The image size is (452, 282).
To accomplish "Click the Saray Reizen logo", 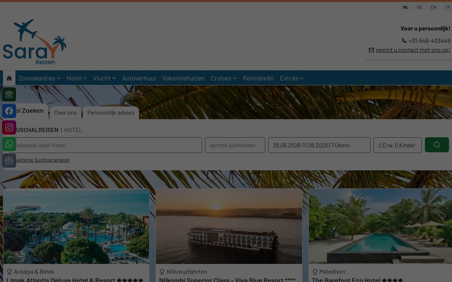I will pyautogui.click(x=35, y=42).
